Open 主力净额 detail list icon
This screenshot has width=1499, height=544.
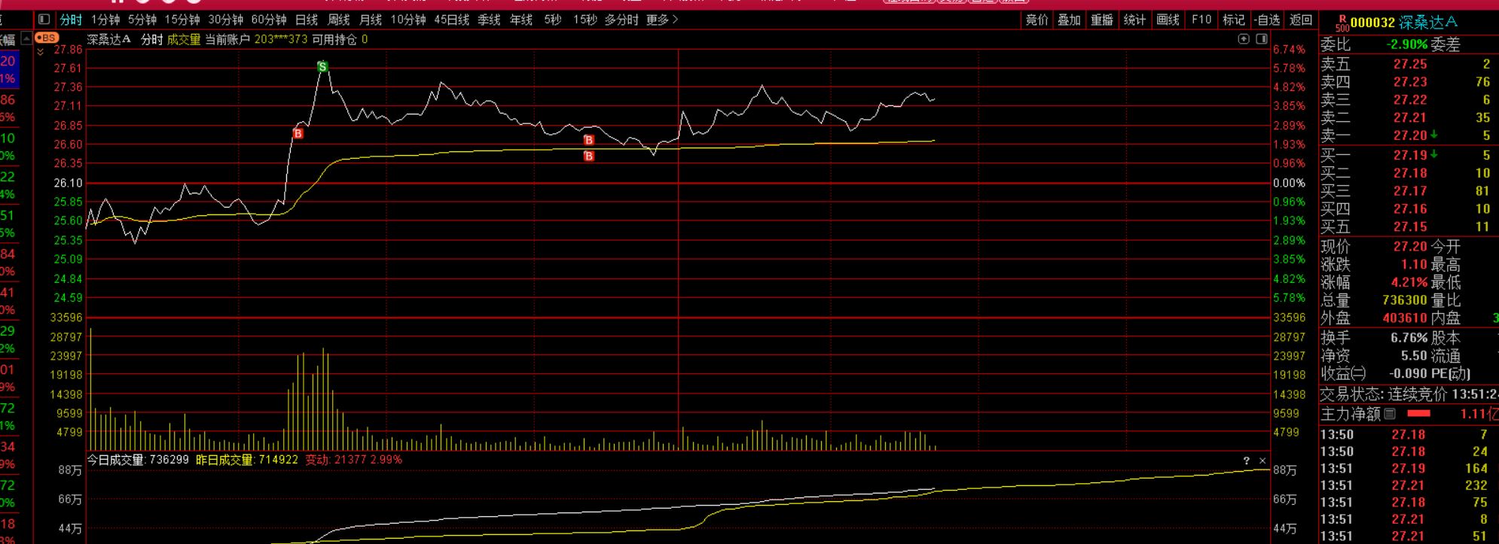(x=1390, y=413)
